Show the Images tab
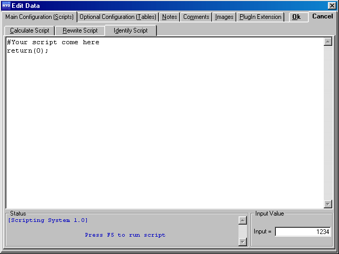Image resolution: width=339 pixels, height=254 pixels. (224, 17)
